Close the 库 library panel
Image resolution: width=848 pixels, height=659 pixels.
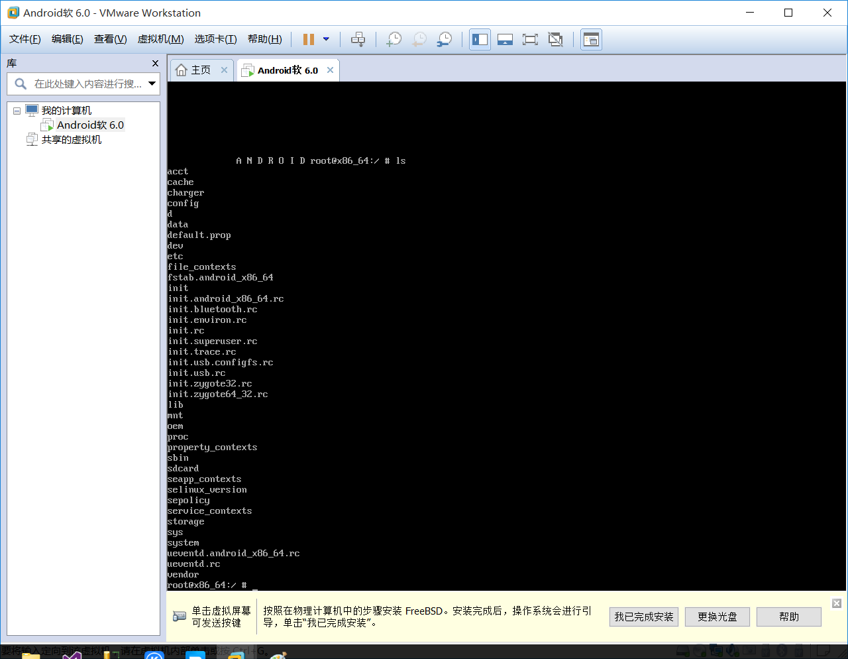(155, 64)
